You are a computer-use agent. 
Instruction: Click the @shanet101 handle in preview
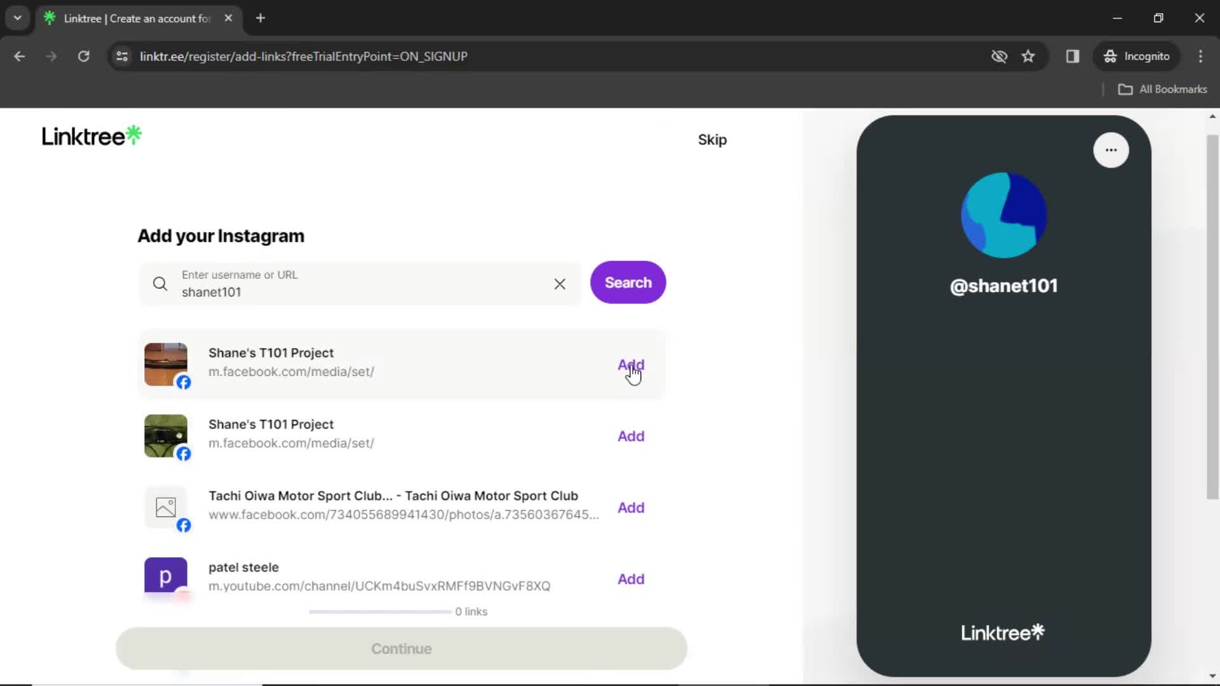1003,286
